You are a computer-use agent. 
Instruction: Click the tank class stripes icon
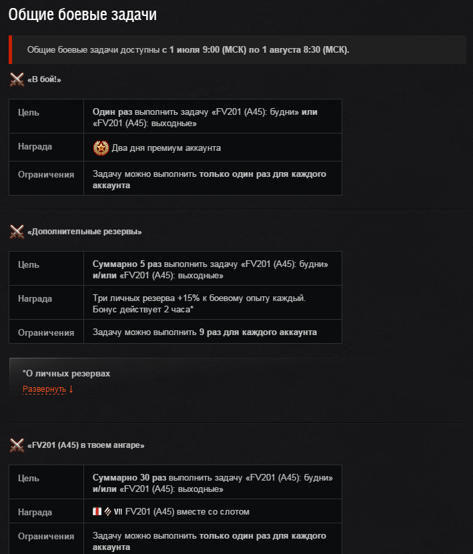107,511
